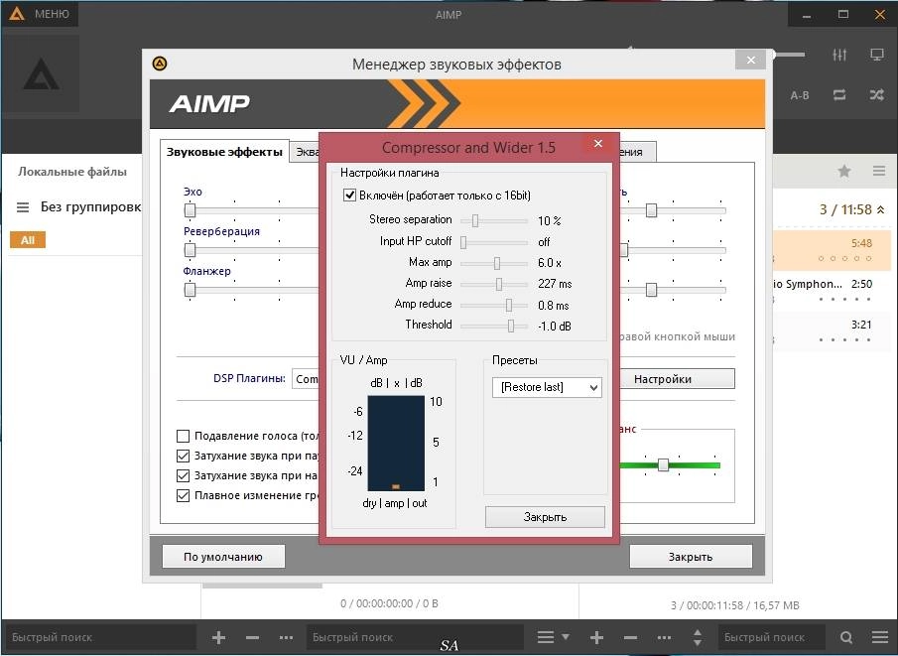
Task: Disable the Включён plugin checkbox
Action: (x=349, y=196)
